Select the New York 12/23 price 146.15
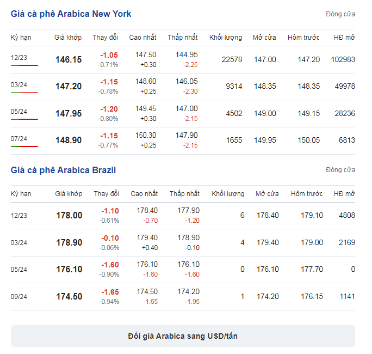372x354 pixels. (69, 59)
